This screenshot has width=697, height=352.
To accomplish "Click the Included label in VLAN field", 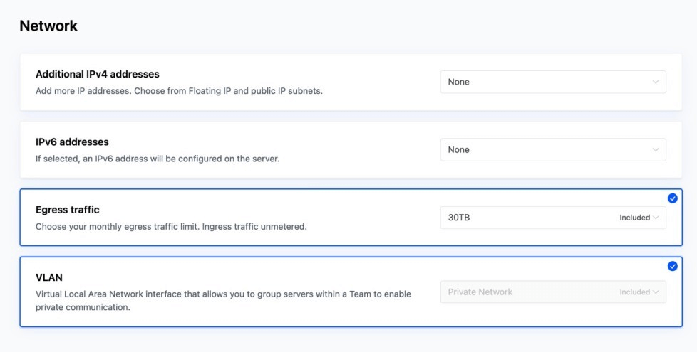I will [634, 292].
